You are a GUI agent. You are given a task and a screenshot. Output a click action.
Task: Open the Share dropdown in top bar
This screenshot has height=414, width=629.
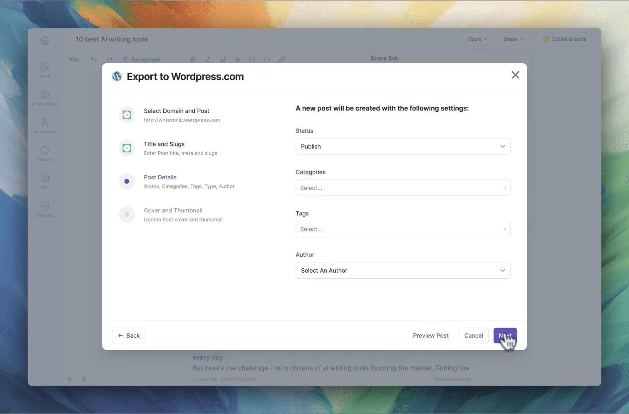point(514,39)
